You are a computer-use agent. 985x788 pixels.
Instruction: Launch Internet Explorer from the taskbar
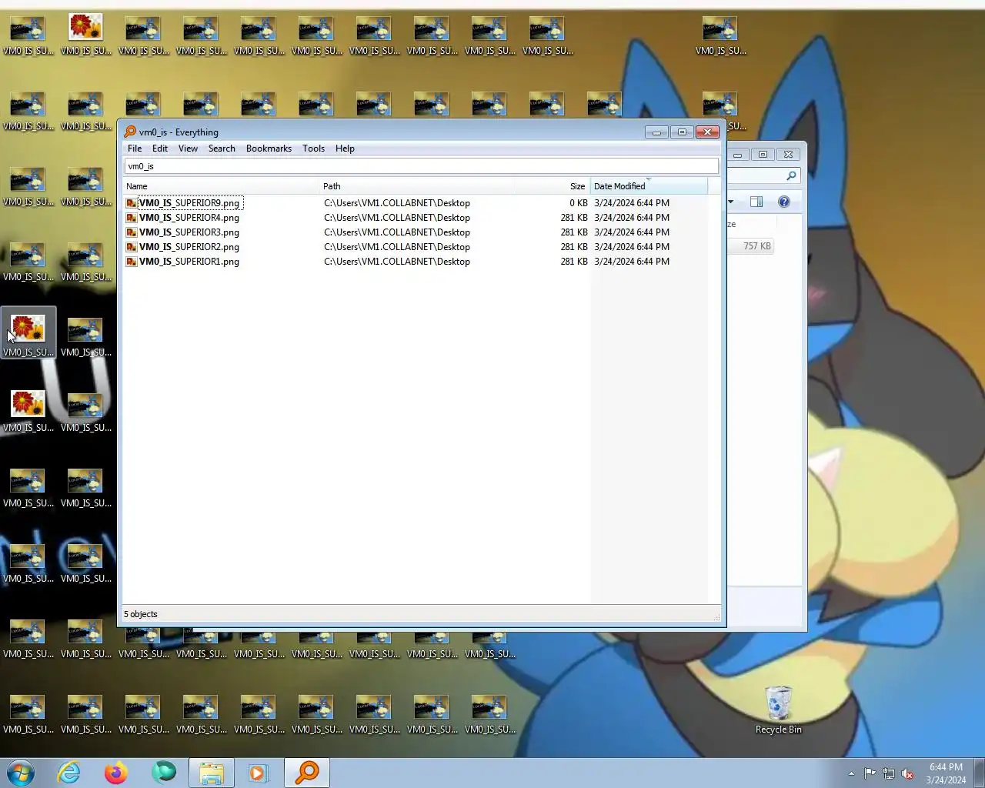69,773
